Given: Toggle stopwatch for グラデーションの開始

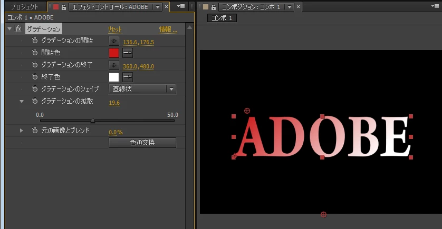Looking at the screenshot, I should (x=35, y=41).
